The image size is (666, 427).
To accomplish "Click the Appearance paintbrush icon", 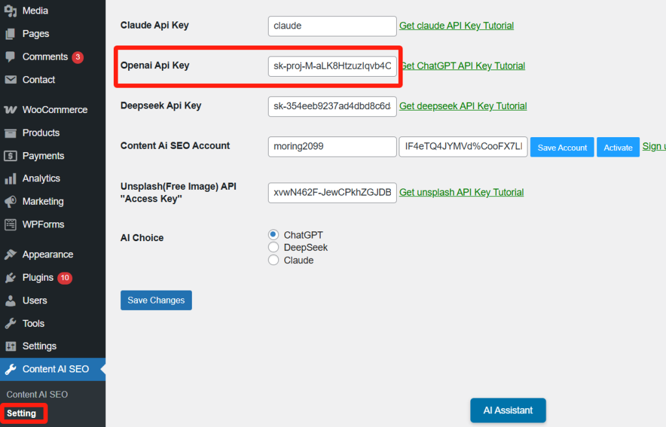I will tap(10, 255).
